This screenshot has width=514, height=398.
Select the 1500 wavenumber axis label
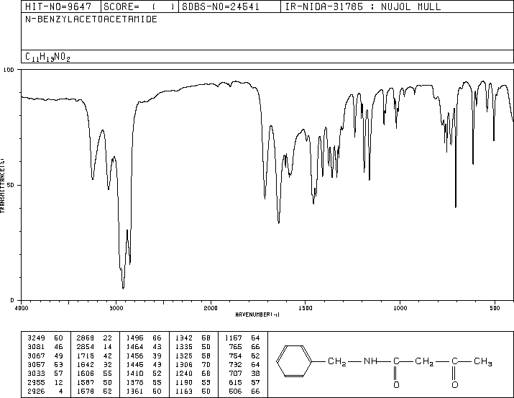306,308
